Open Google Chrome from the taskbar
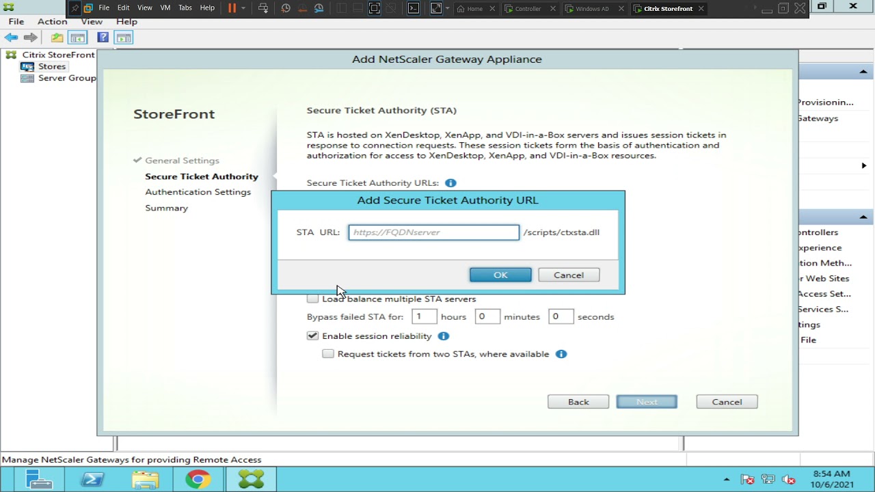 click(x=198, y=480)
